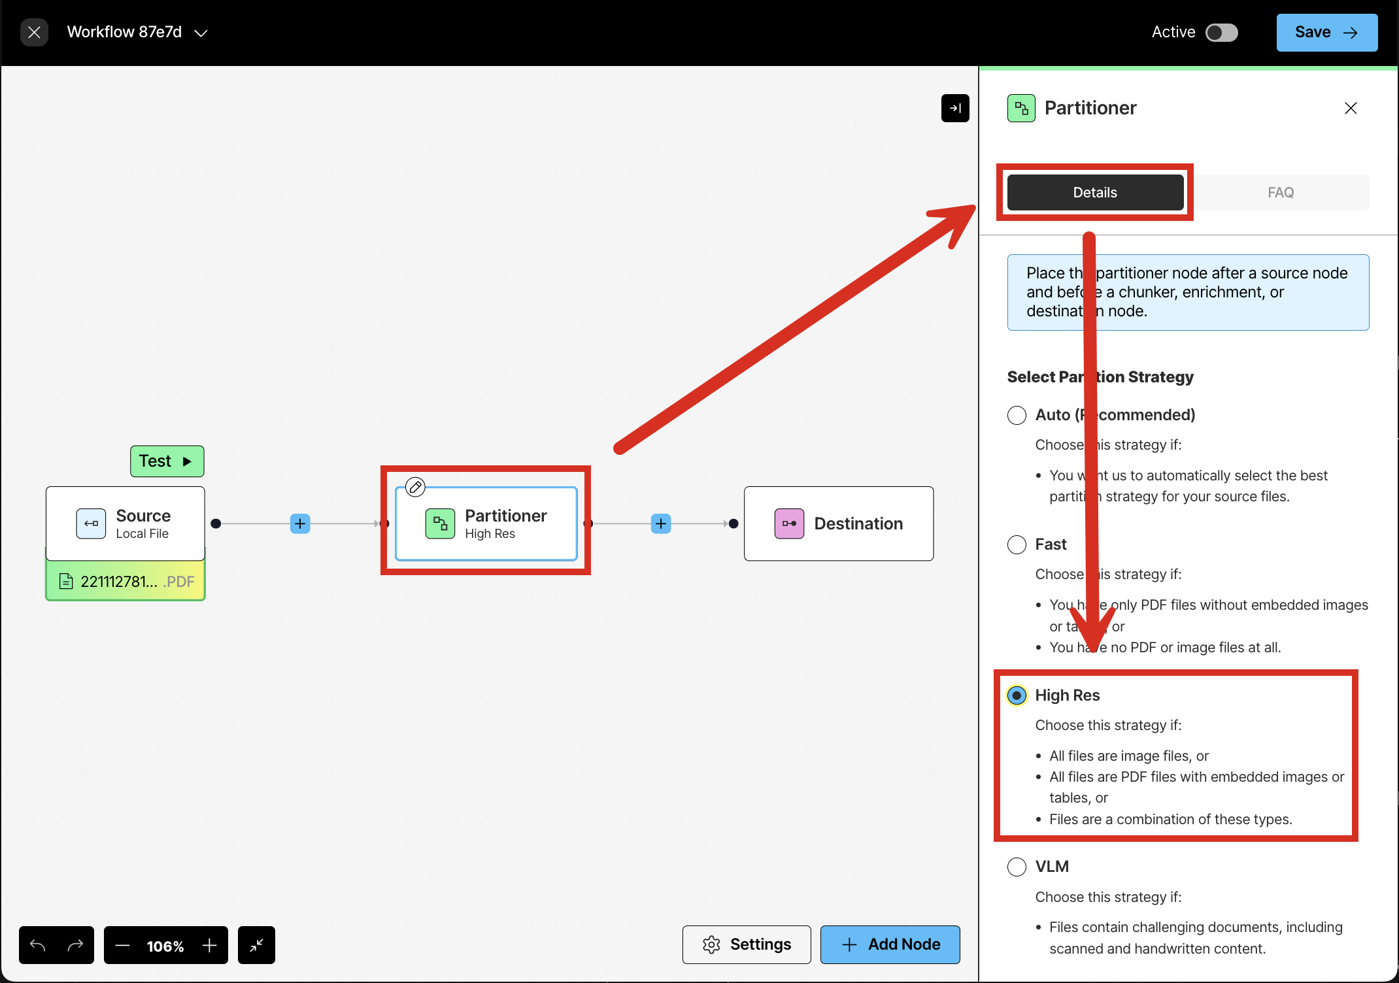Viewport: 1399px width, 983px height.
Task: Click the undo arrow icon
Action: pos(37,945)
